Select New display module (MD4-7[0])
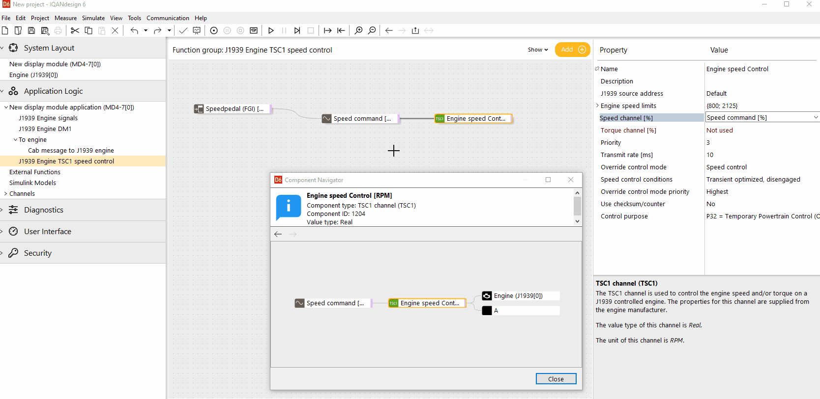The height and width of the screenshot is (399, 820). pyautogui.click(x=55, y=64)
